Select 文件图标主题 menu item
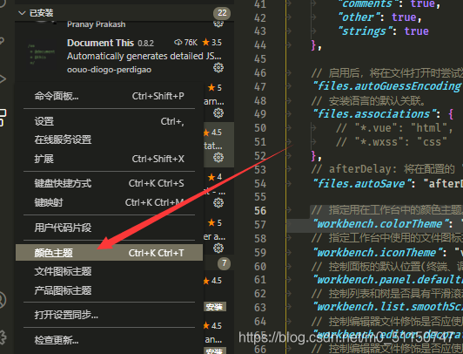Image resolution: width=463 pixels, height=354 pixels. click(x=110, y=271)
